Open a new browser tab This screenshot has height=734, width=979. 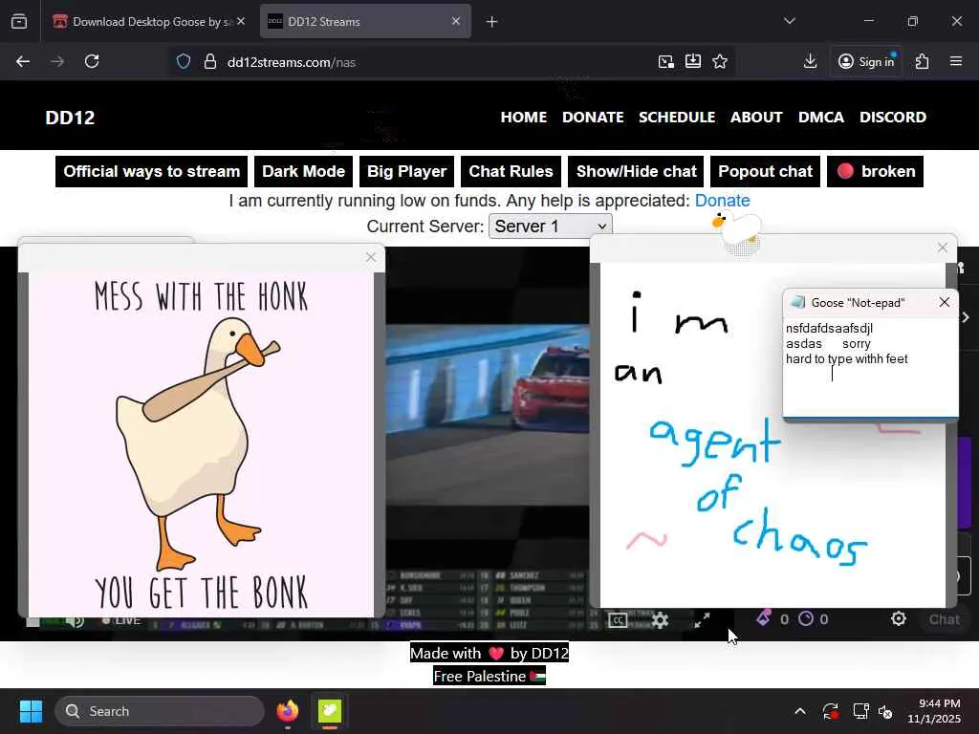coord(492,22)
